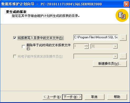The height and width of the screenshot is (103, 130).
Task: Cancel the wizard with 取消
Action: pos(94,97)
